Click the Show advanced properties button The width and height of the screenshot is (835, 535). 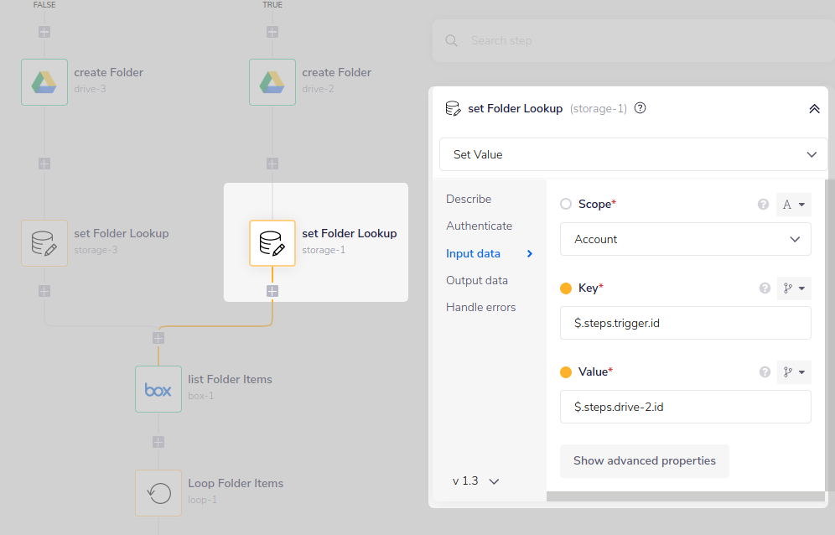coord(644,460)
